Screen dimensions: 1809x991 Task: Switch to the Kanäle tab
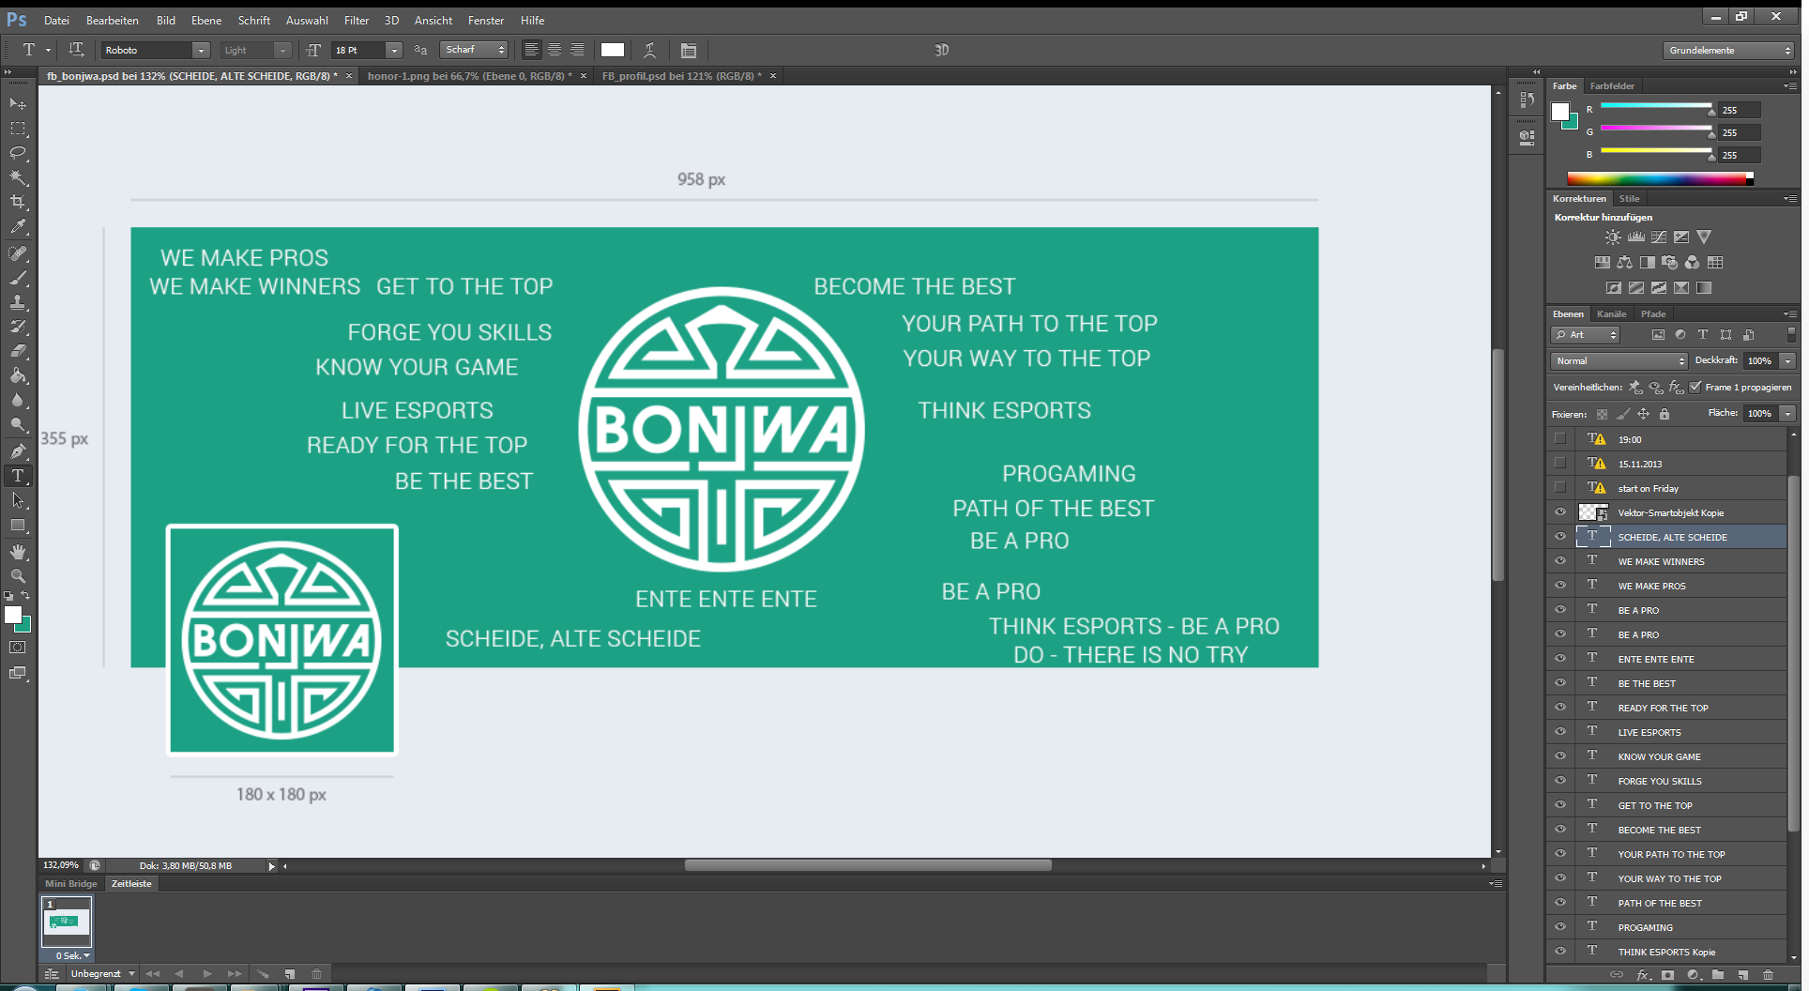1611,314
